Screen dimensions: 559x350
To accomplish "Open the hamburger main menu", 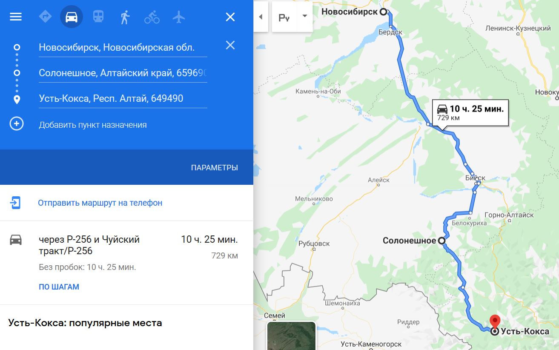I will tap(16, 17).
